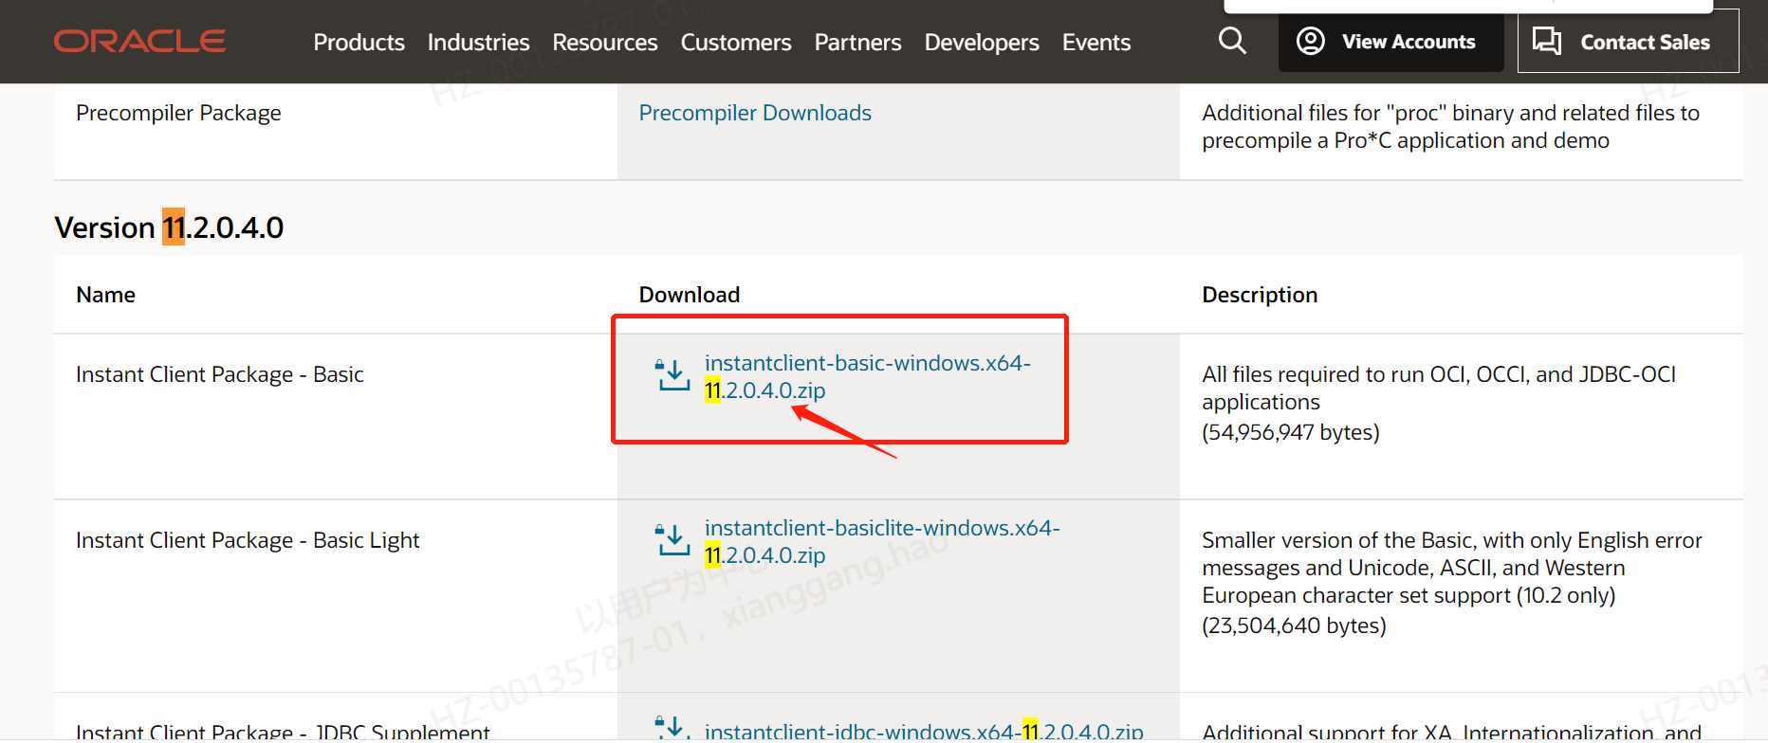Image resolution: width=1768 pixels, height=743 pixels.
Task: Open the Customers menu
Action: (736, 42)
